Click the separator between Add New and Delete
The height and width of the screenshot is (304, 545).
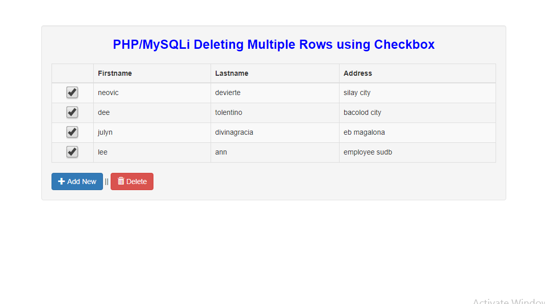click(106, 181)
